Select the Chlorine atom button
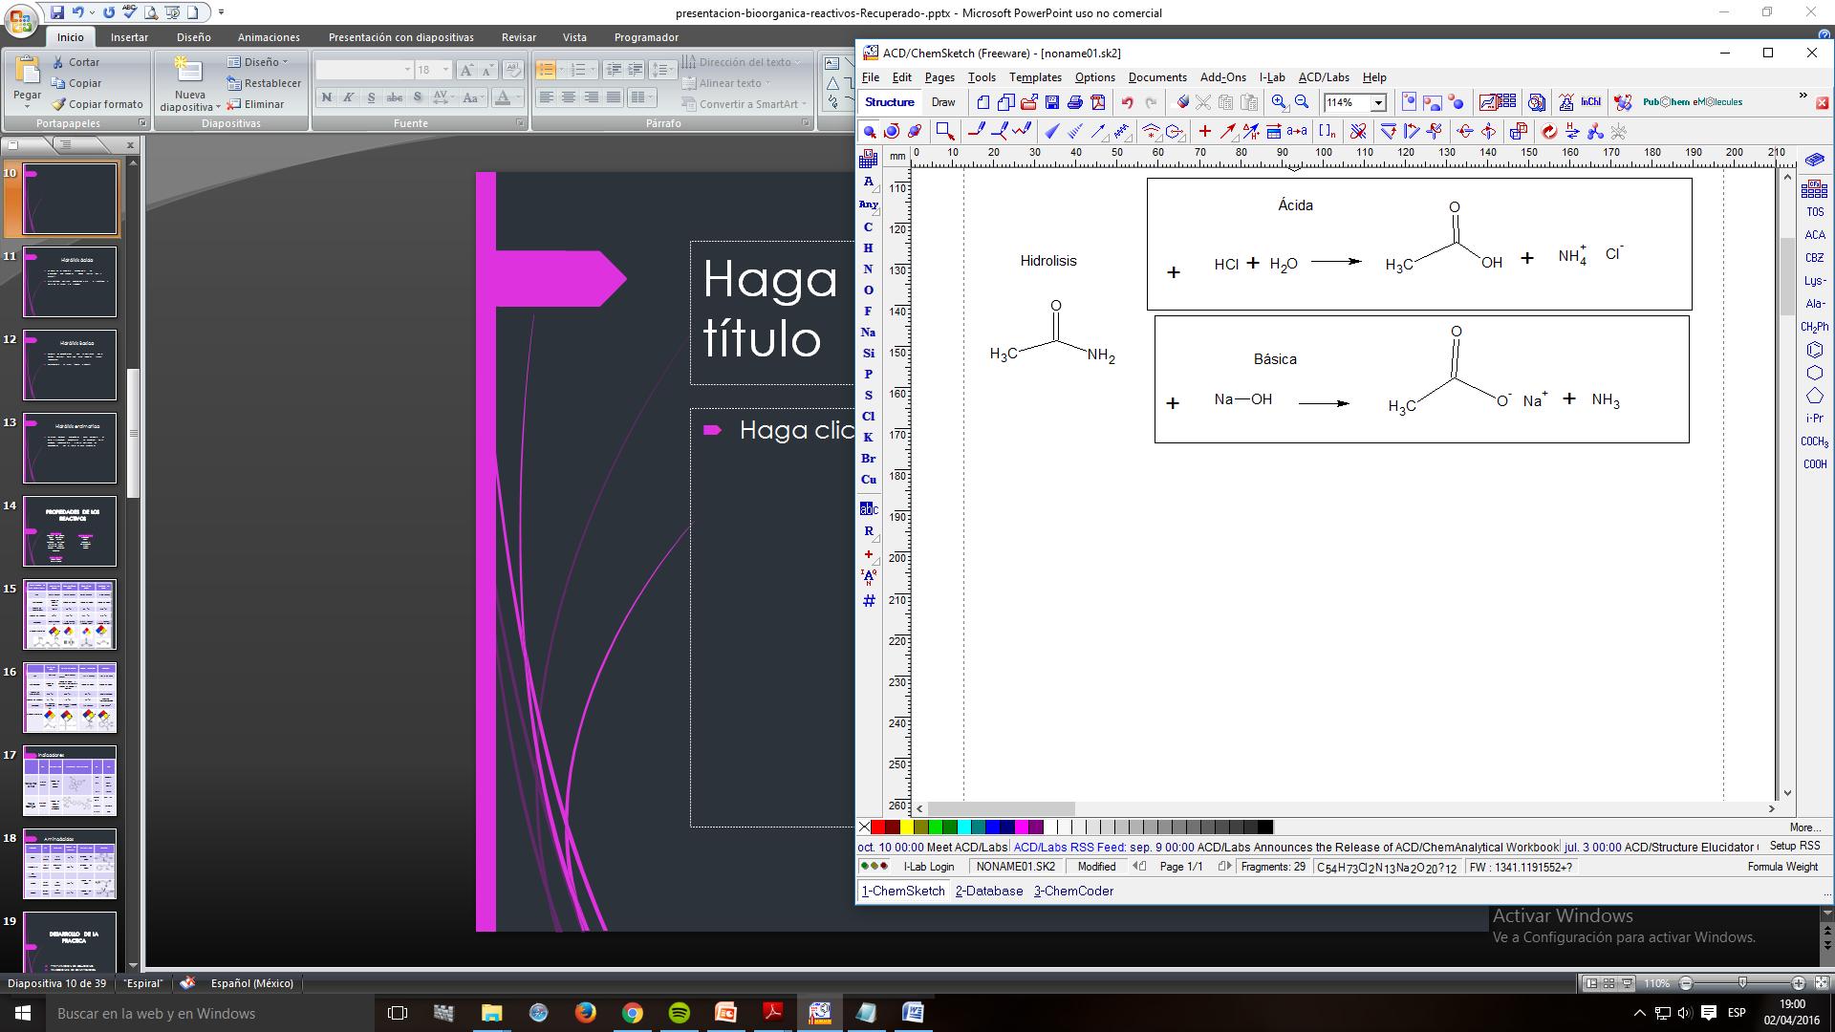 coord(868,417)
